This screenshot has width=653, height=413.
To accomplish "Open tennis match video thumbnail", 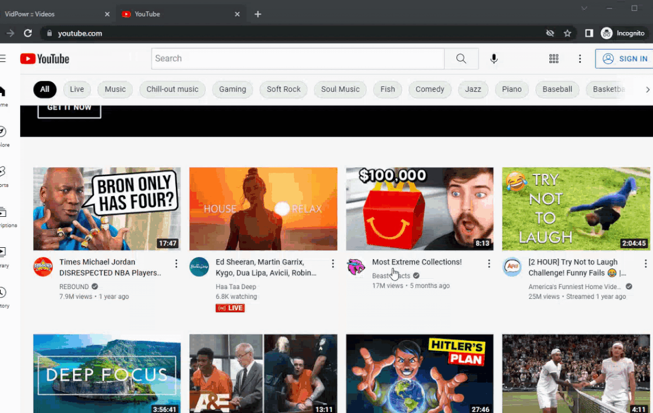I will 576,374.
